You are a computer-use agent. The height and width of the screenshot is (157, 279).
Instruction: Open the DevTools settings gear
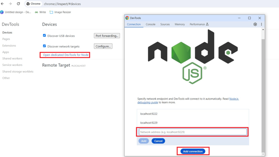pos(255,24)
